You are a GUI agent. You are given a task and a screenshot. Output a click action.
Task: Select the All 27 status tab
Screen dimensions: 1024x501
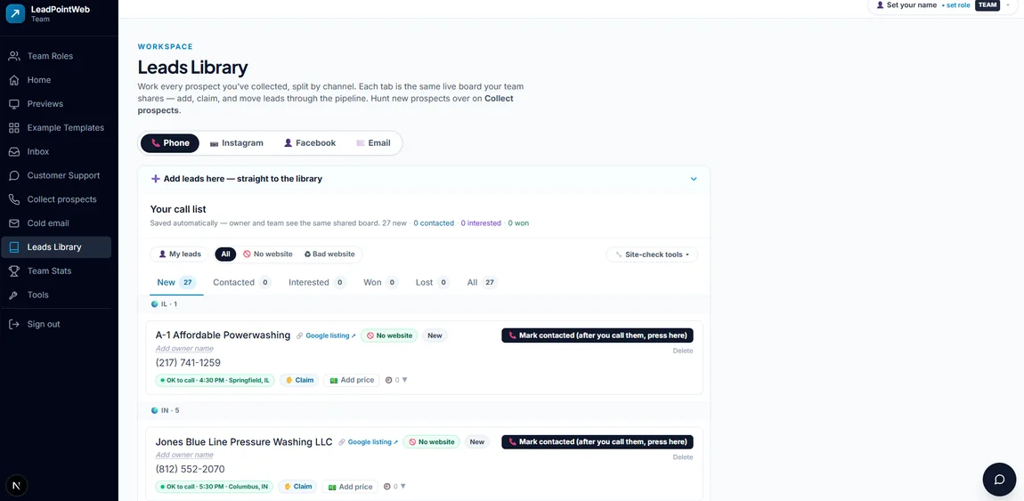tap(482, 282)
